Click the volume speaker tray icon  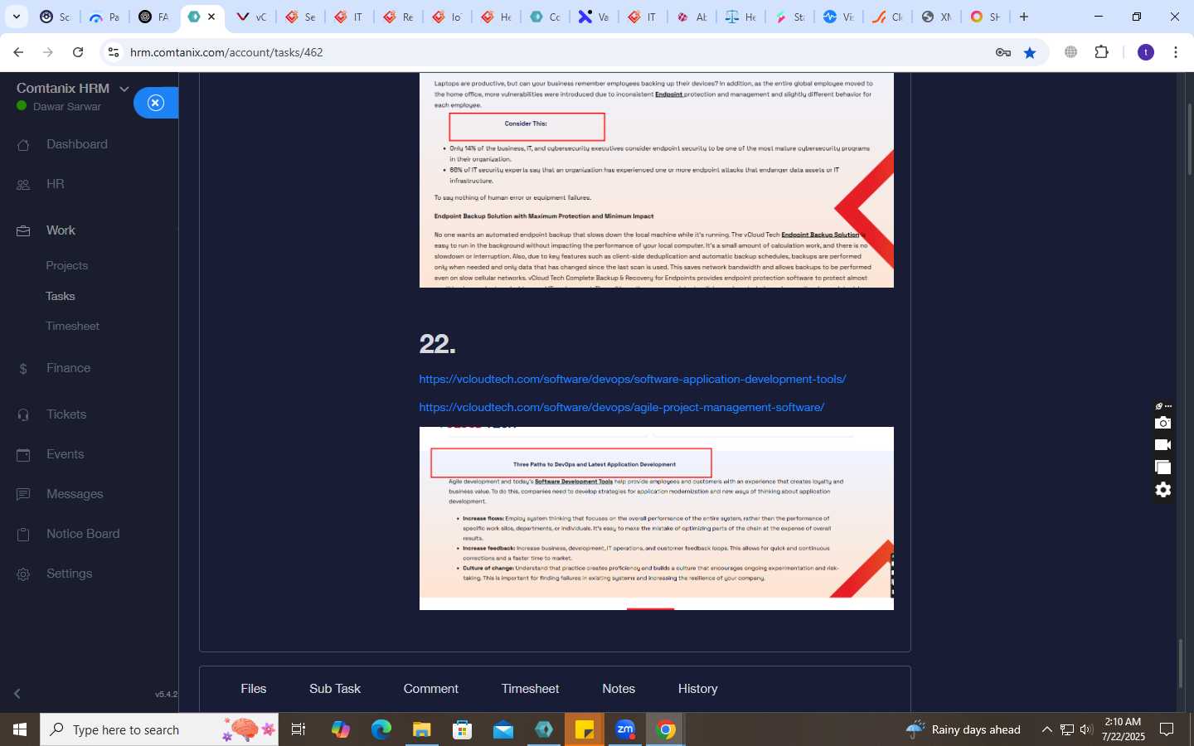pyautogui.click(x=1086, y=729)
